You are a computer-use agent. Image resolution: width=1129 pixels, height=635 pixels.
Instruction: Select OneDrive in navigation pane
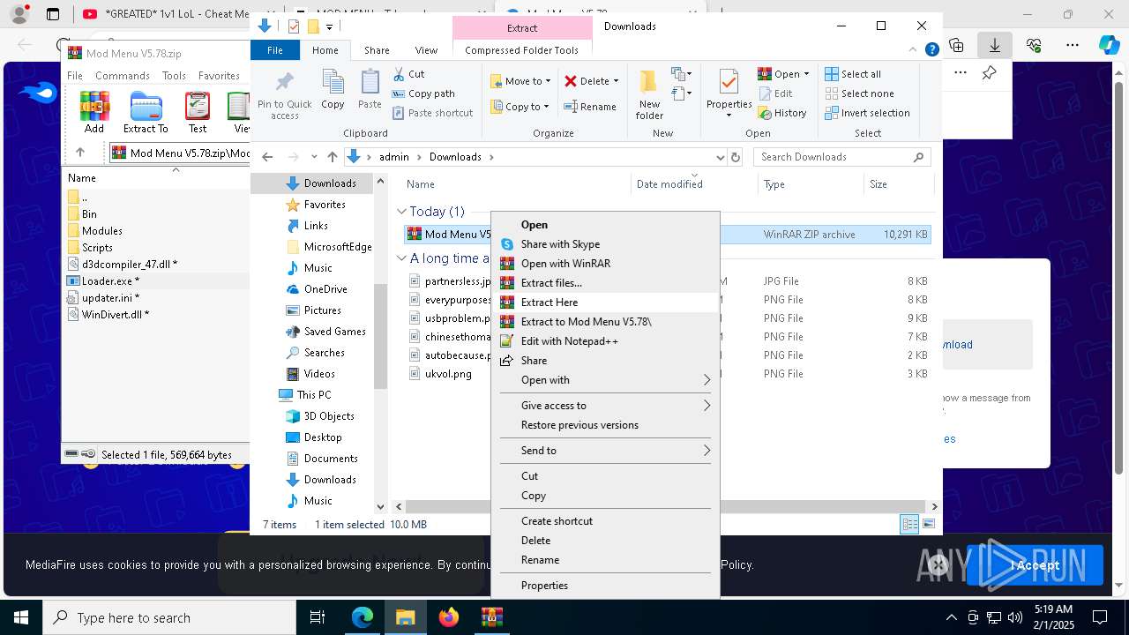pos(325,289)
